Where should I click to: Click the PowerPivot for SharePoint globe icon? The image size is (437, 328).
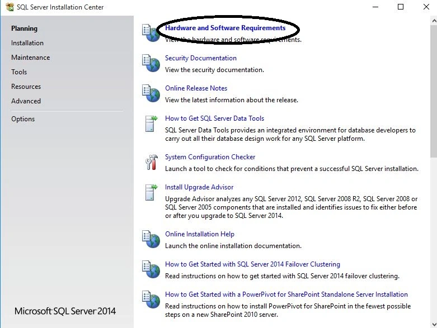coord(151,300)
